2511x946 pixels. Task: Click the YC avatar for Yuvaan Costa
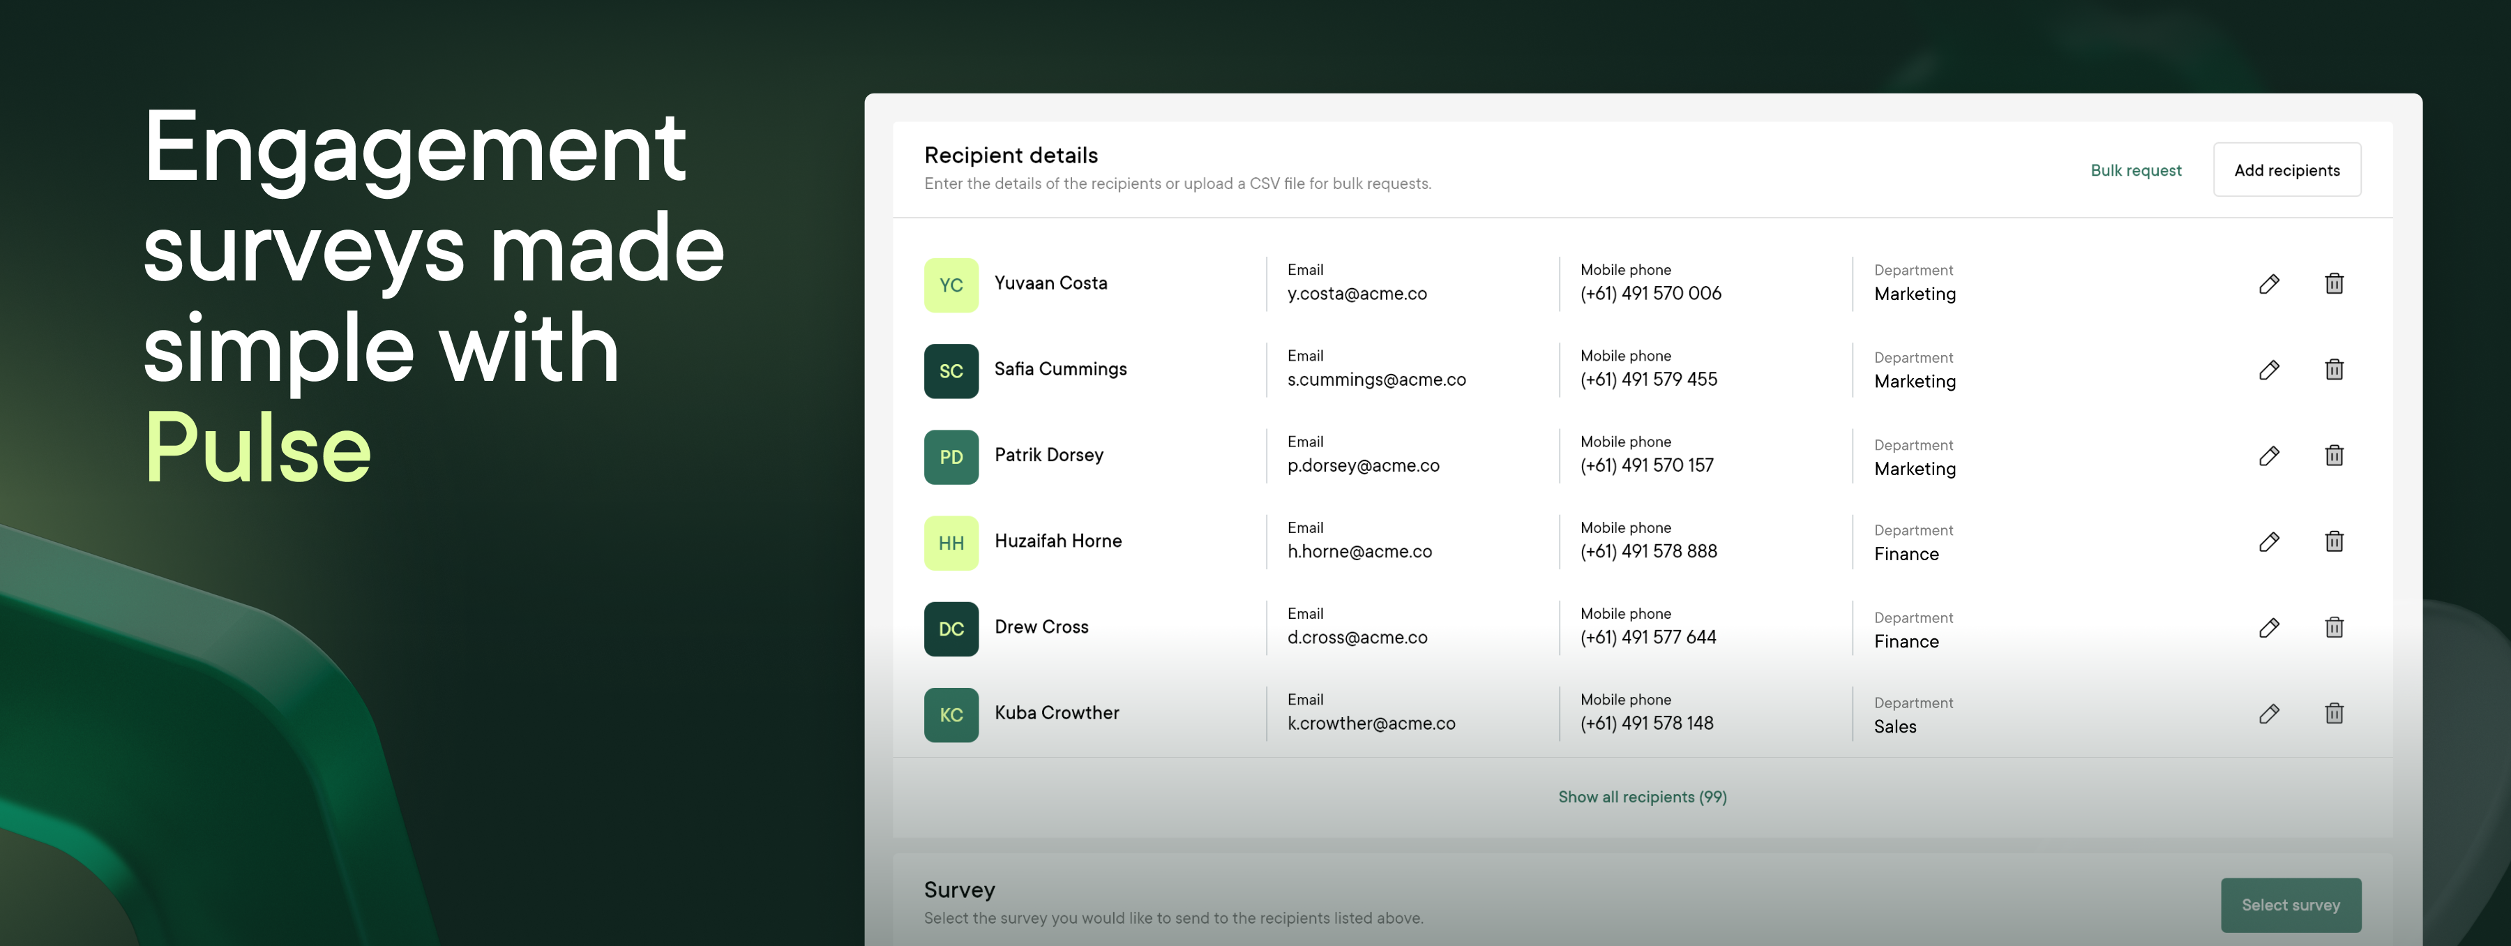pos(951,285)
